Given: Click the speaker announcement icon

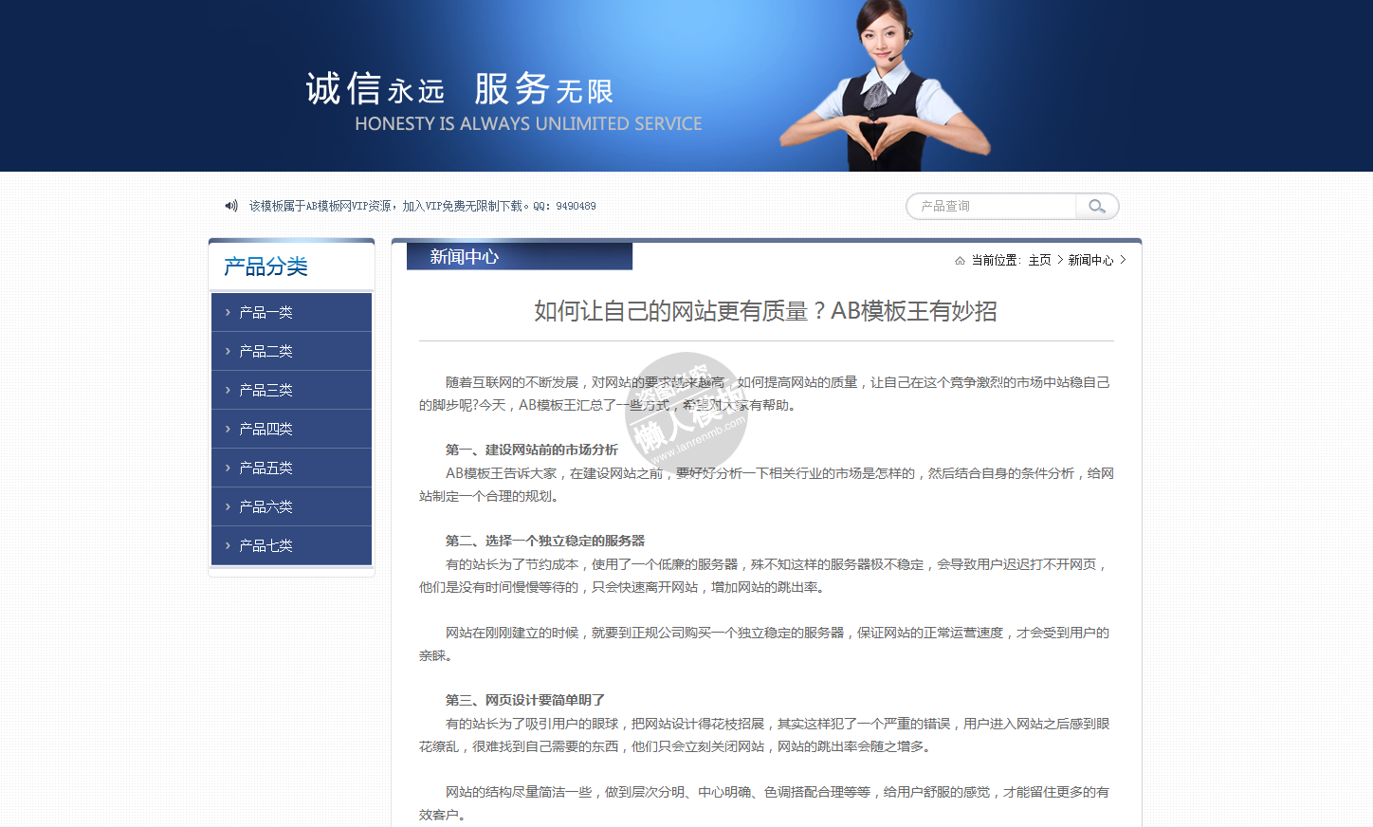Looking at the screenshot, I should coord(230,206).
